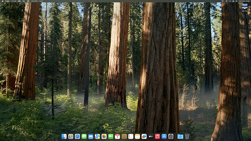Open the Messages app

(84, 136)
